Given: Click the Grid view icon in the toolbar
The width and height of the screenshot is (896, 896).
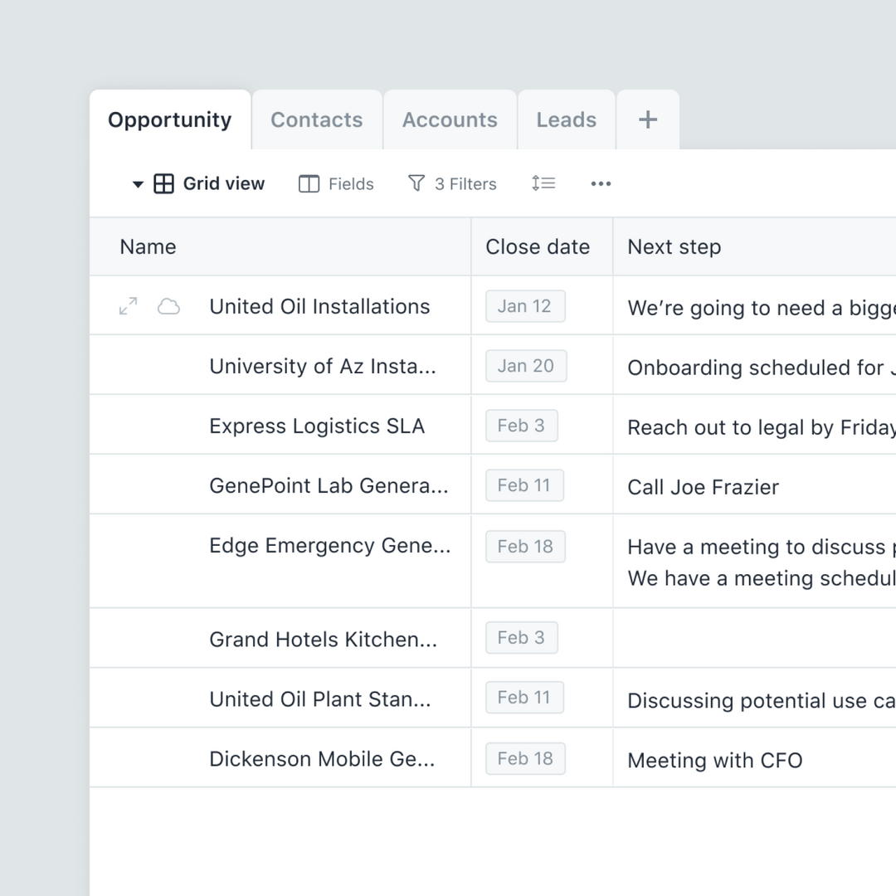Looking at the screenshot, I should click(163, 183).
